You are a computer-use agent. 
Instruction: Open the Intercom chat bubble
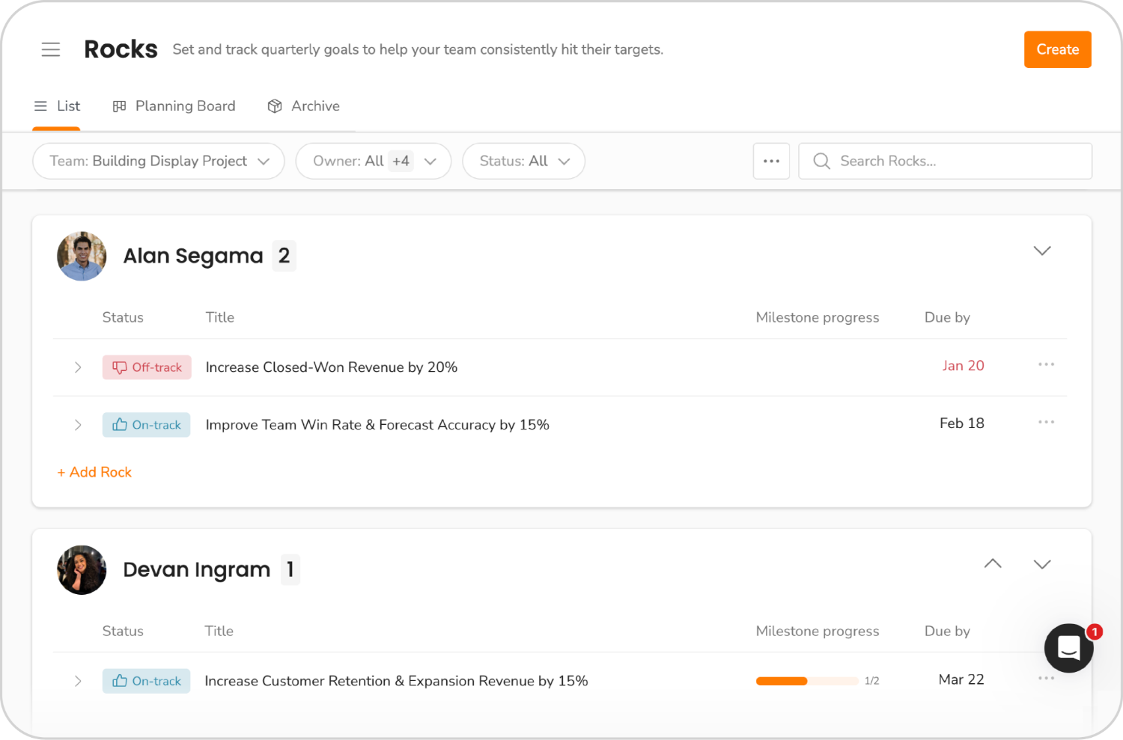point(1068,648)
